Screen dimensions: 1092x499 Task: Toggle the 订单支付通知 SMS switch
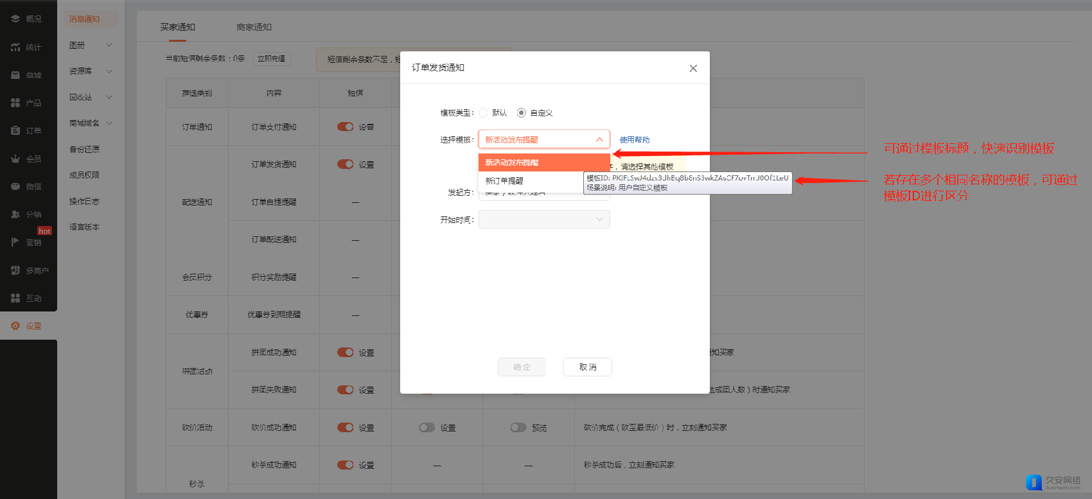pos(346,127)
